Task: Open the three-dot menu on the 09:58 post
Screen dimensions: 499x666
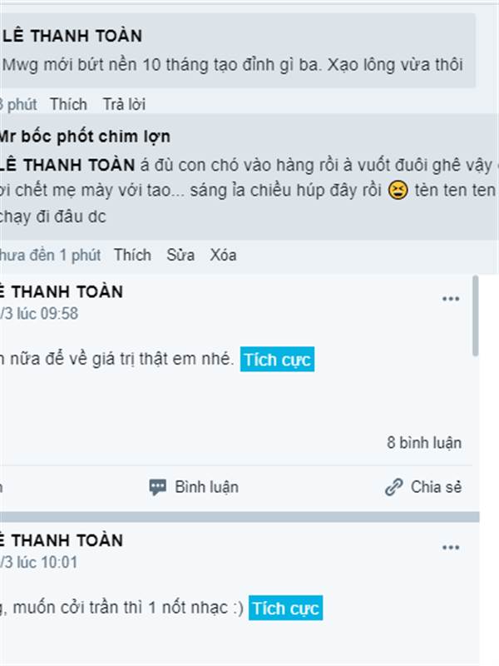Action: pyautogui.click(x=451, y=299)
